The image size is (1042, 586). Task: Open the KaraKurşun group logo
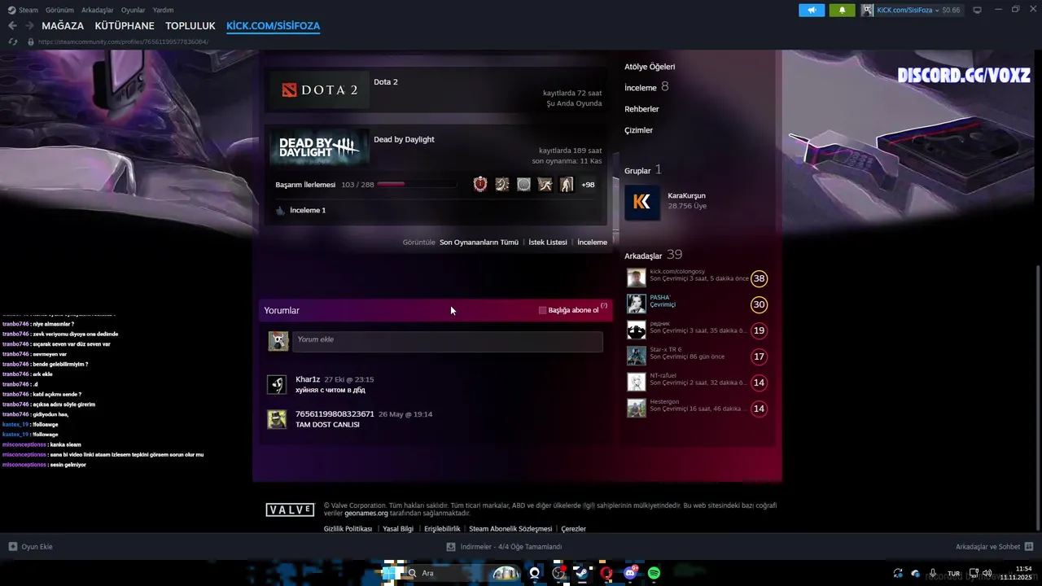(x=642, y=202)
